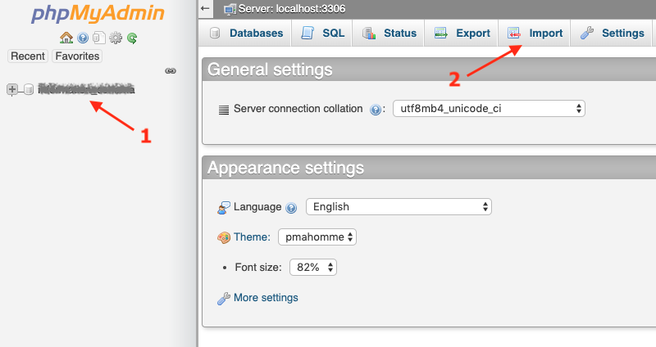This screenshot has width=656, height=347.
Task: Click the link chain icon in sidebar
Action: pyautogui.click(x=171, y=70)
